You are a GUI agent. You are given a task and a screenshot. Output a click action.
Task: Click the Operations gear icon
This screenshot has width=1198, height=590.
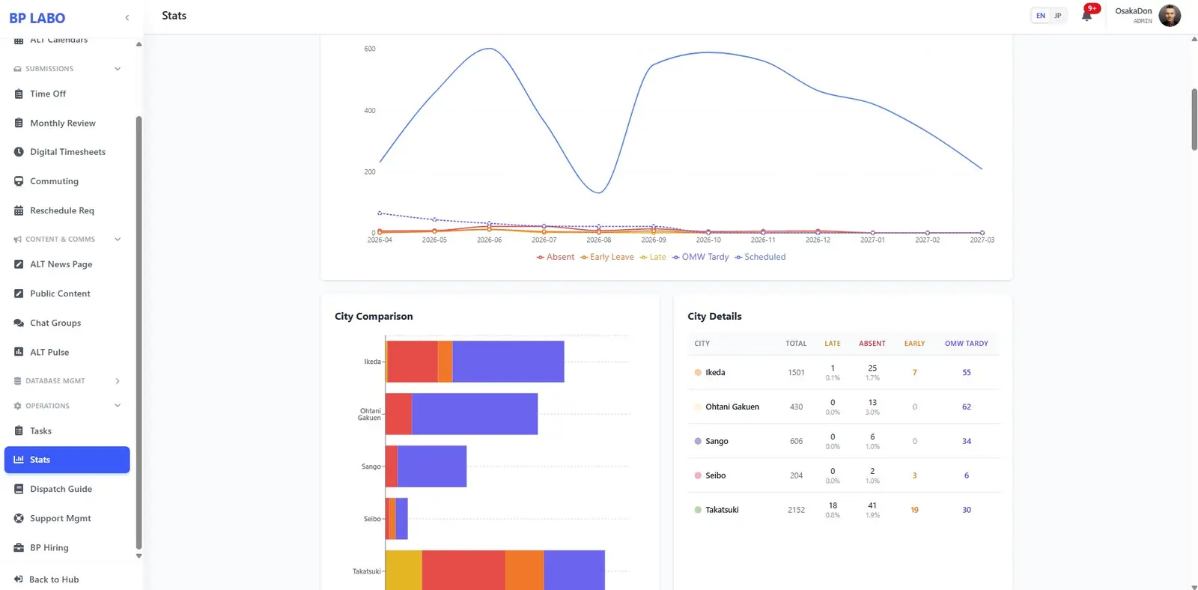pyautogui.click(x=17, y=406)
